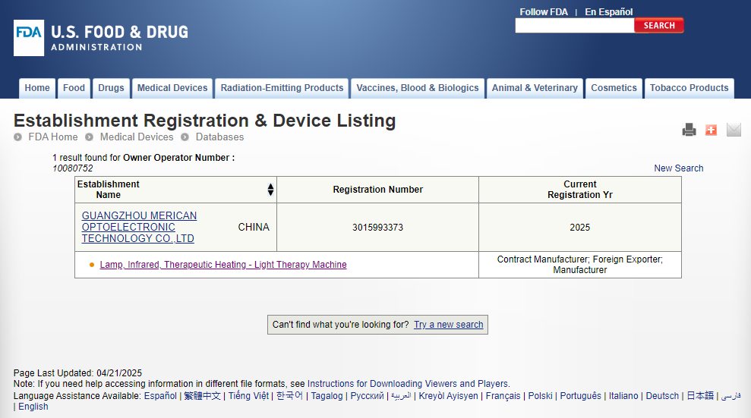The height and width of the screenshot is (418, 751).
Task: Click Current Registration Yr column header
Action: coord(580,190)
